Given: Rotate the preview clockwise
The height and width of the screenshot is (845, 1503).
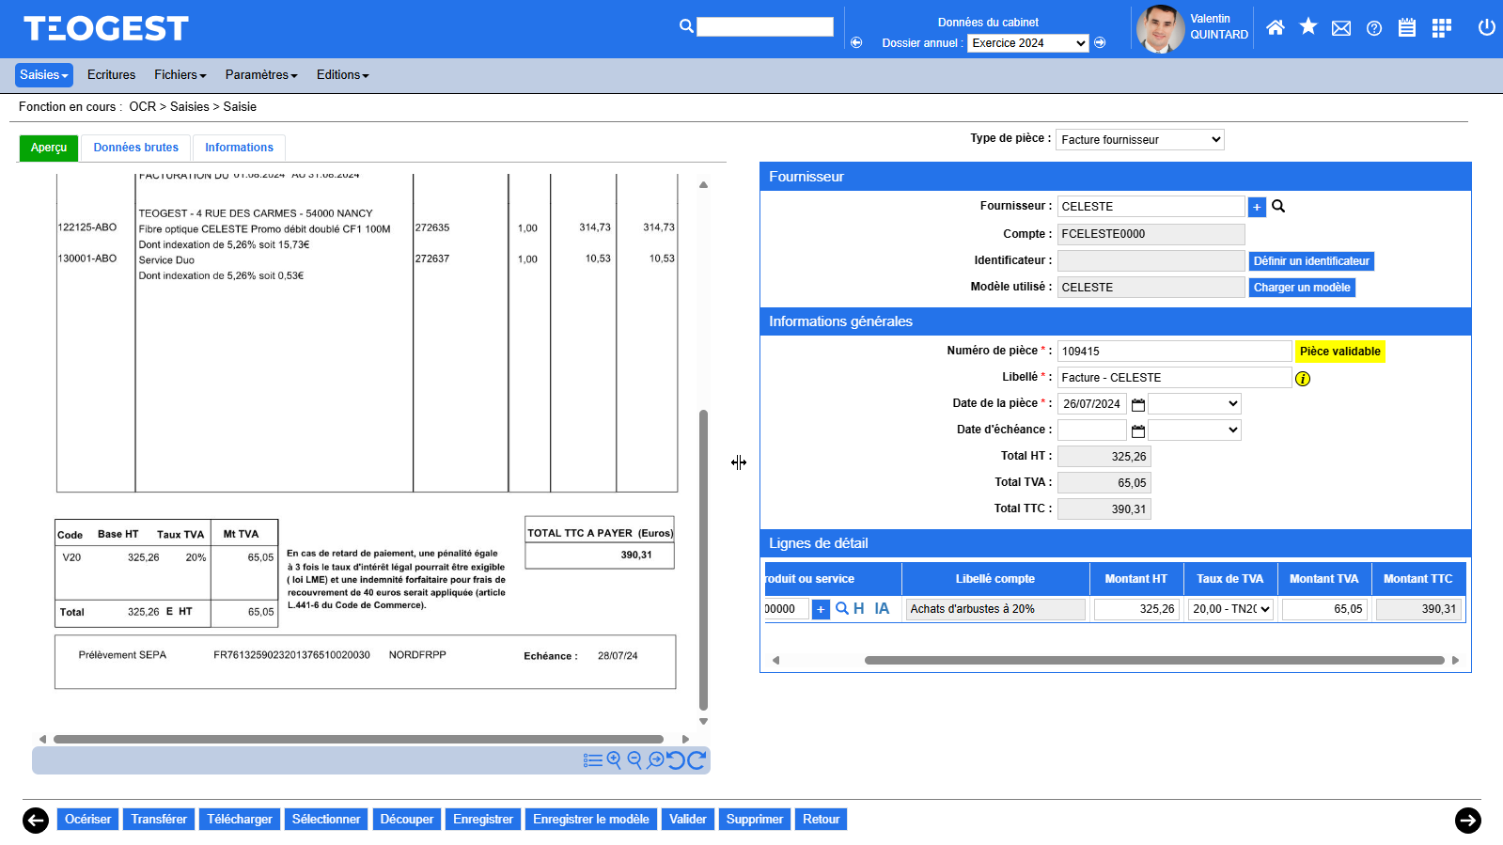Looking at the screenshot, I should click(x=697, y=760).
